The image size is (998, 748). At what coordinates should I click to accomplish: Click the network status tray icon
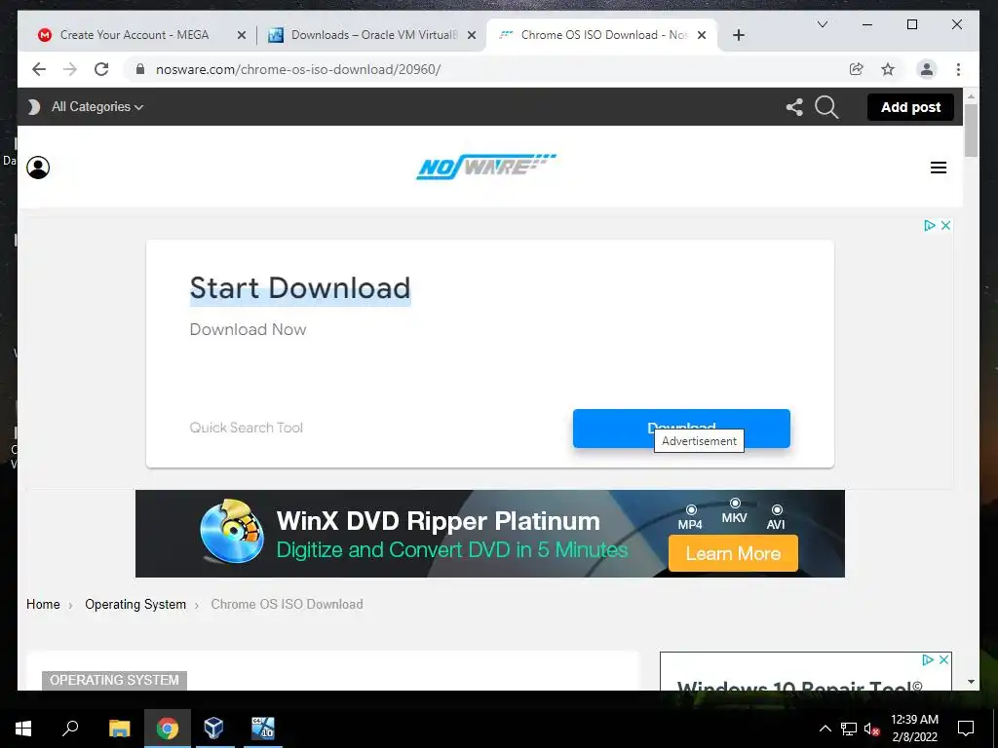click(x=849, y=729)
